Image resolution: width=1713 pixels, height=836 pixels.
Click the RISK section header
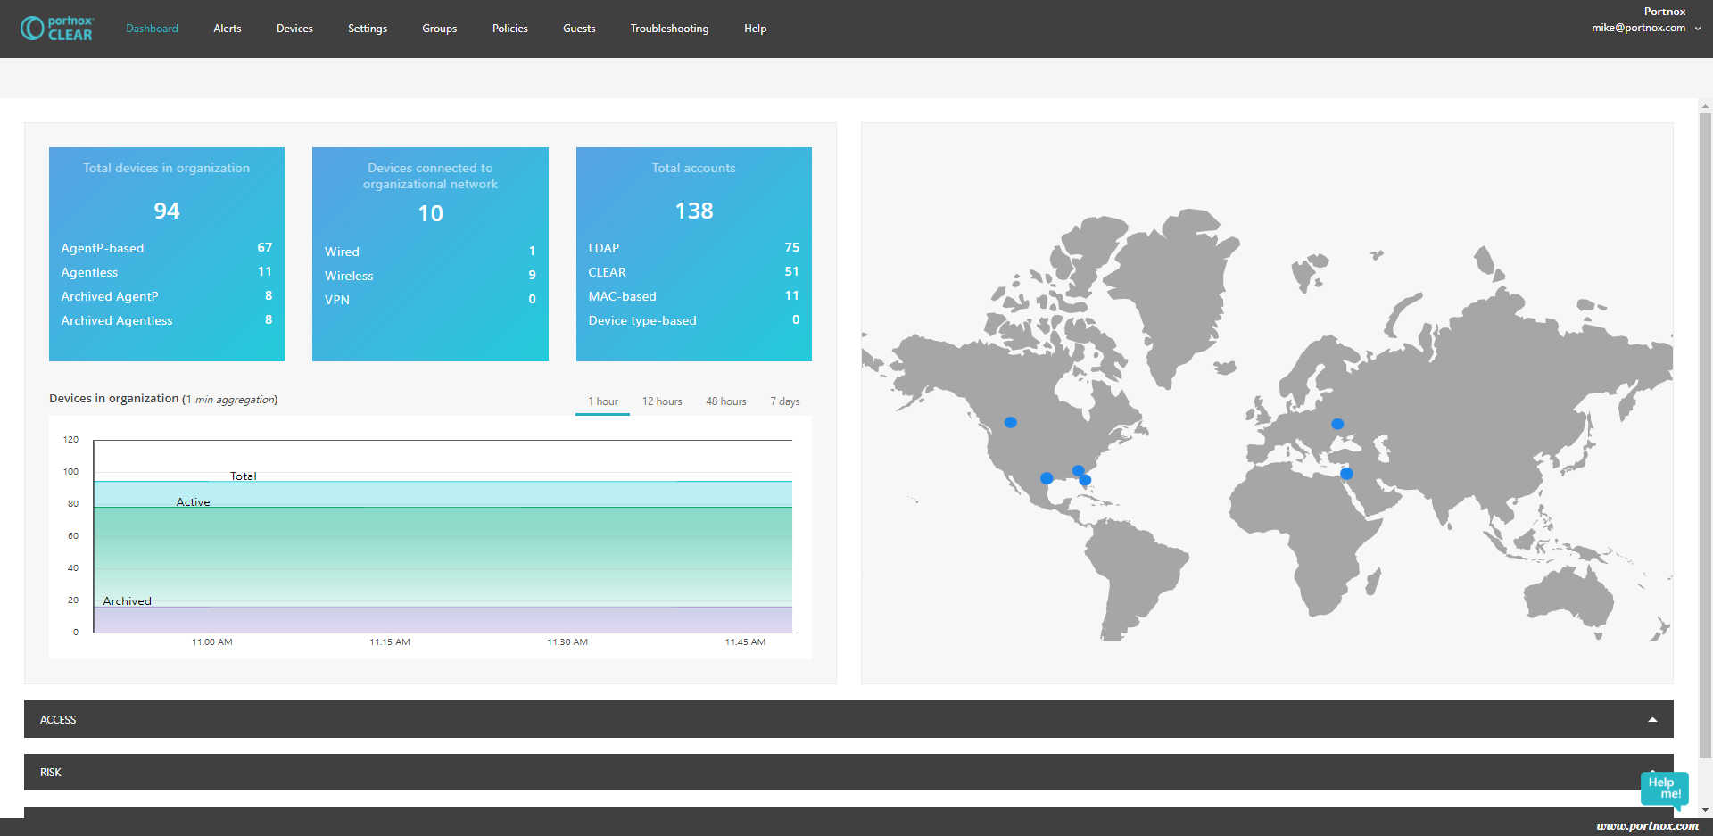click(848, 772)
